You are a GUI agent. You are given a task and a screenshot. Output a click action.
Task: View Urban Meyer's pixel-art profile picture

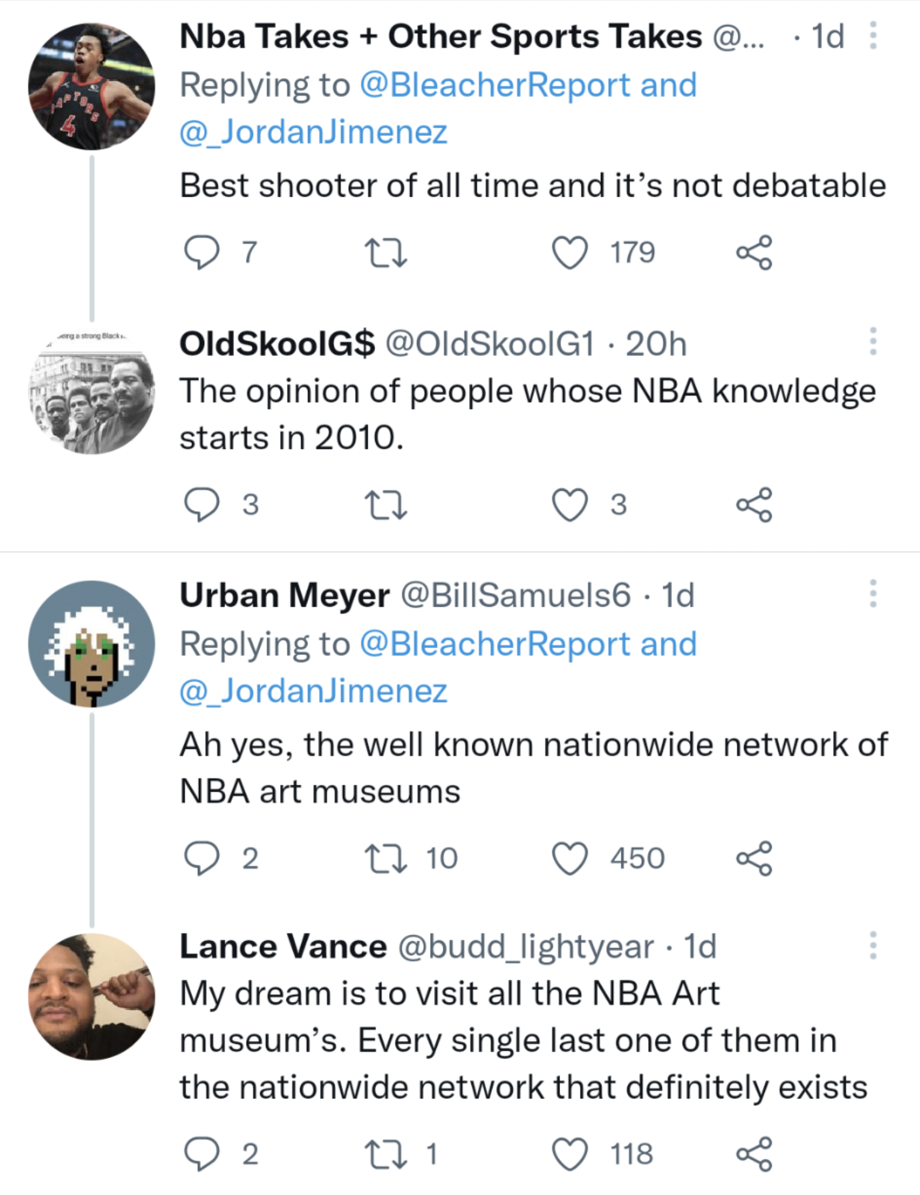click(92, 644)
